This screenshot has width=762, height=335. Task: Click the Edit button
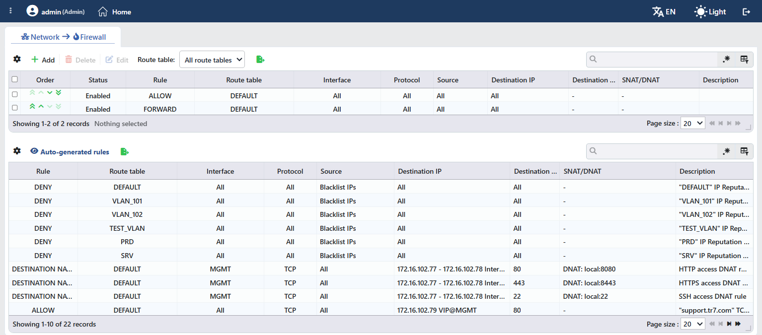[117, 60]
